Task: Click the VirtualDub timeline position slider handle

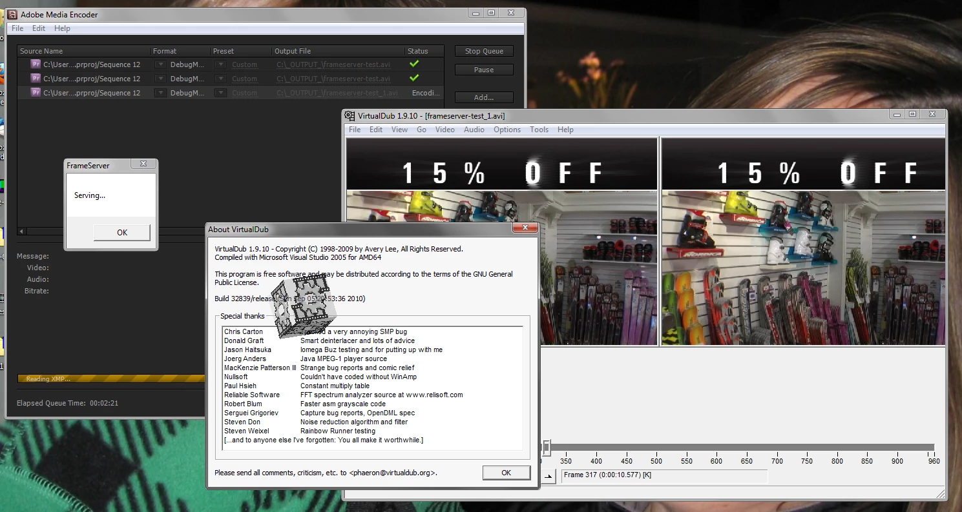Action: tap(546, 447)
